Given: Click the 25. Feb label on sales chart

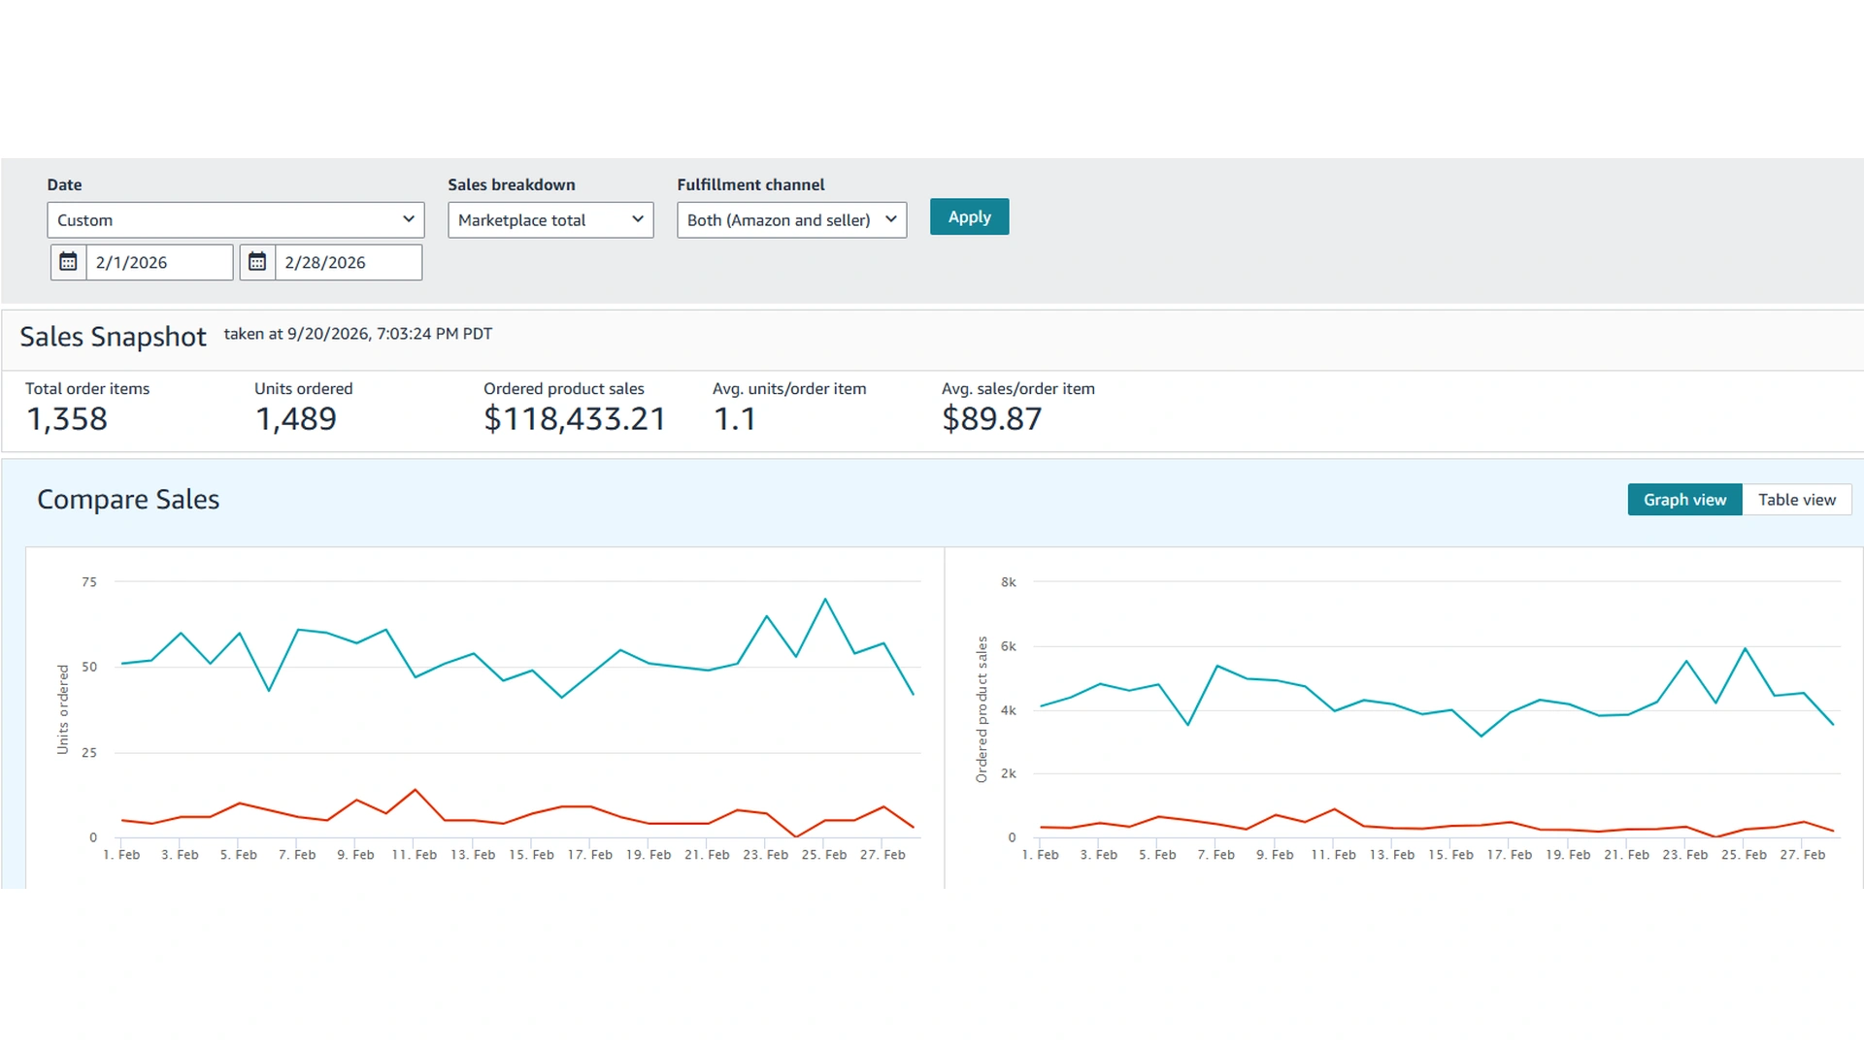Looking at the screenshot, I should pos(1744,855).
